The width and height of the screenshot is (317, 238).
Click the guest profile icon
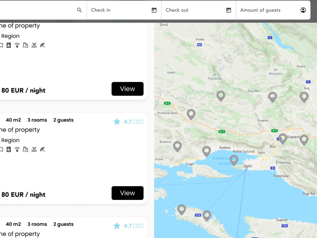(303, 10)
